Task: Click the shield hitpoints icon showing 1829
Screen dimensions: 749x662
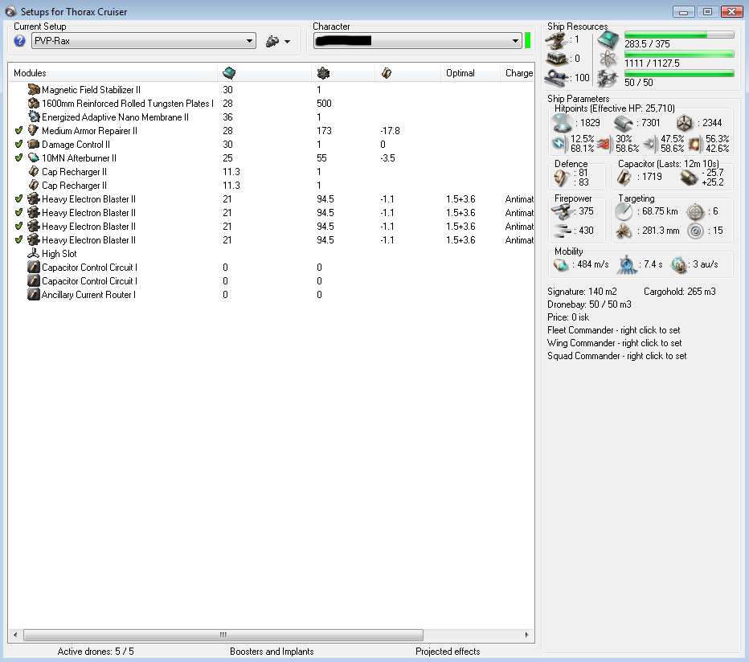Action: (x=562, y=123)
